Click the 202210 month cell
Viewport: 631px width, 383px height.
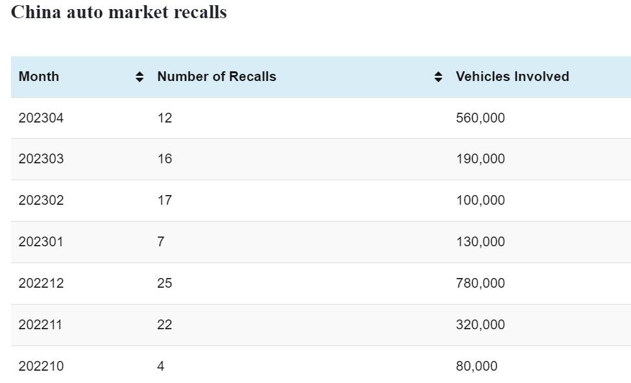pyautogui.click(x=42, y=367)
